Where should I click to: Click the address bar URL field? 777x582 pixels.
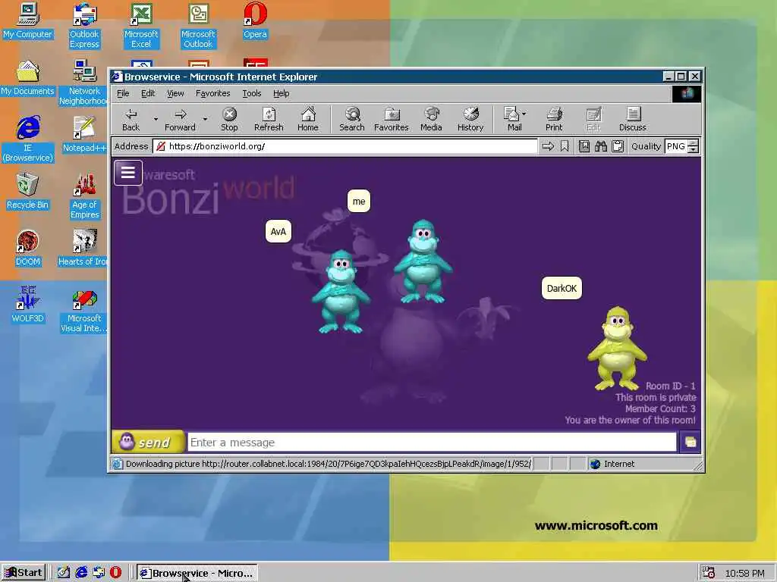[345, 146]
